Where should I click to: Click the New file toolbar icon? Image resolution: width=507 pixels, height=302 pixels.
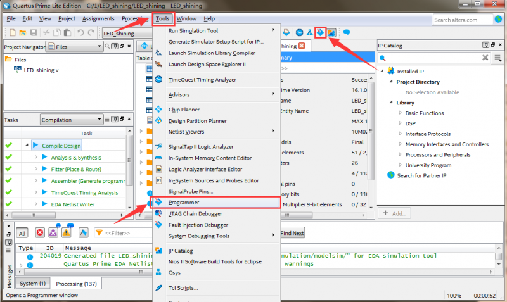(12, 33)
